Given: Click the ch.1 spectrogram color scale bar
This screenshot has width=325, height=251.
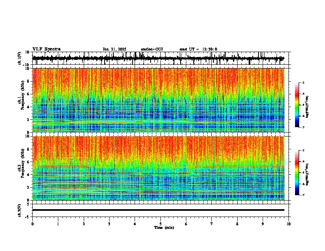Looking at the screenshot, I should (x=297, y=105).
